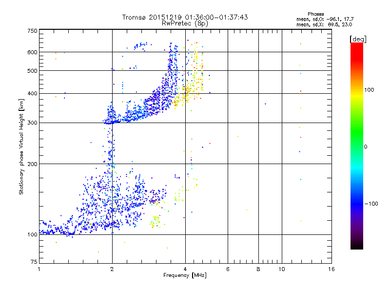Screen dimensions: 390x293
Task: Click the plot title 'Tromsø 20151219 01:36:00-01:37:43'
Action: tap(185, 17)
